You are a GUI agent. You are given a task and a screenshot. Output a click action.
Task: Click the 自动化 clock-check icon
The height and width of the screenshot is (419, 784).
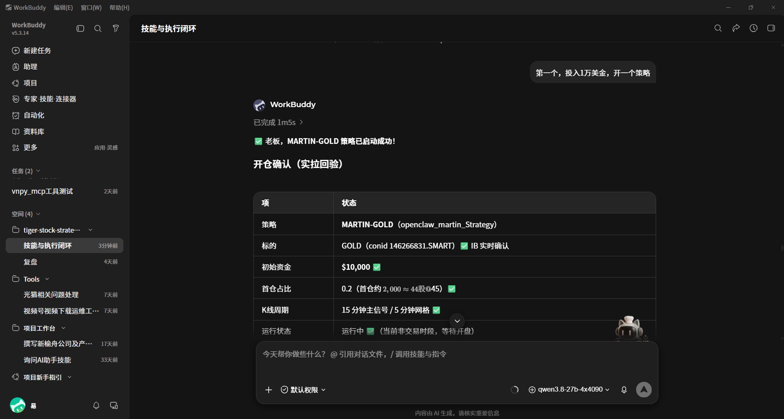16,115
